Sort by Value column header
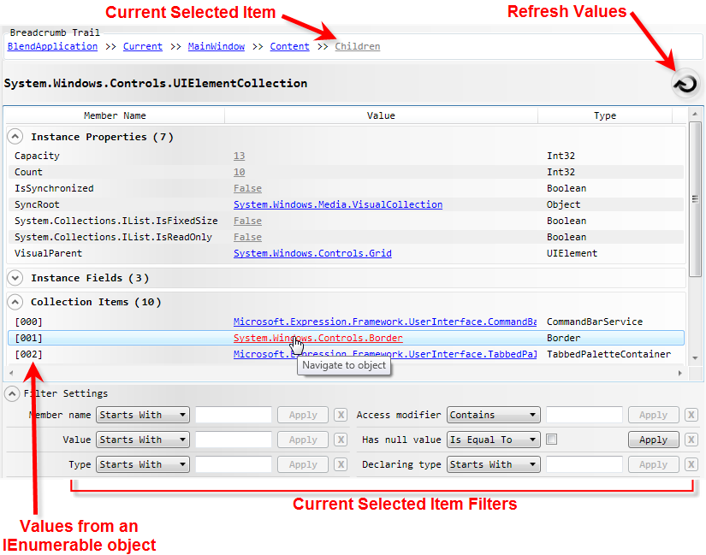Viewport: 706px width, 555px height. coord(381,115)
